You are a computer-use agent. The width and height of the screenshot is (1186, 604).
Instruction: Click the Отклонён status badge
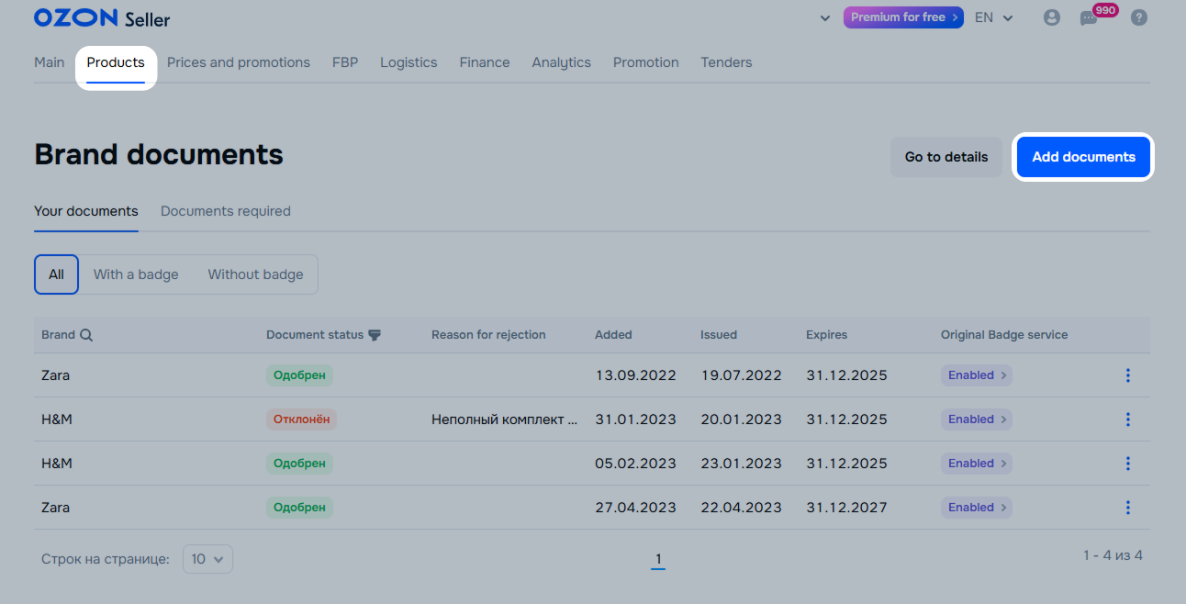click(x=301, y=419)
